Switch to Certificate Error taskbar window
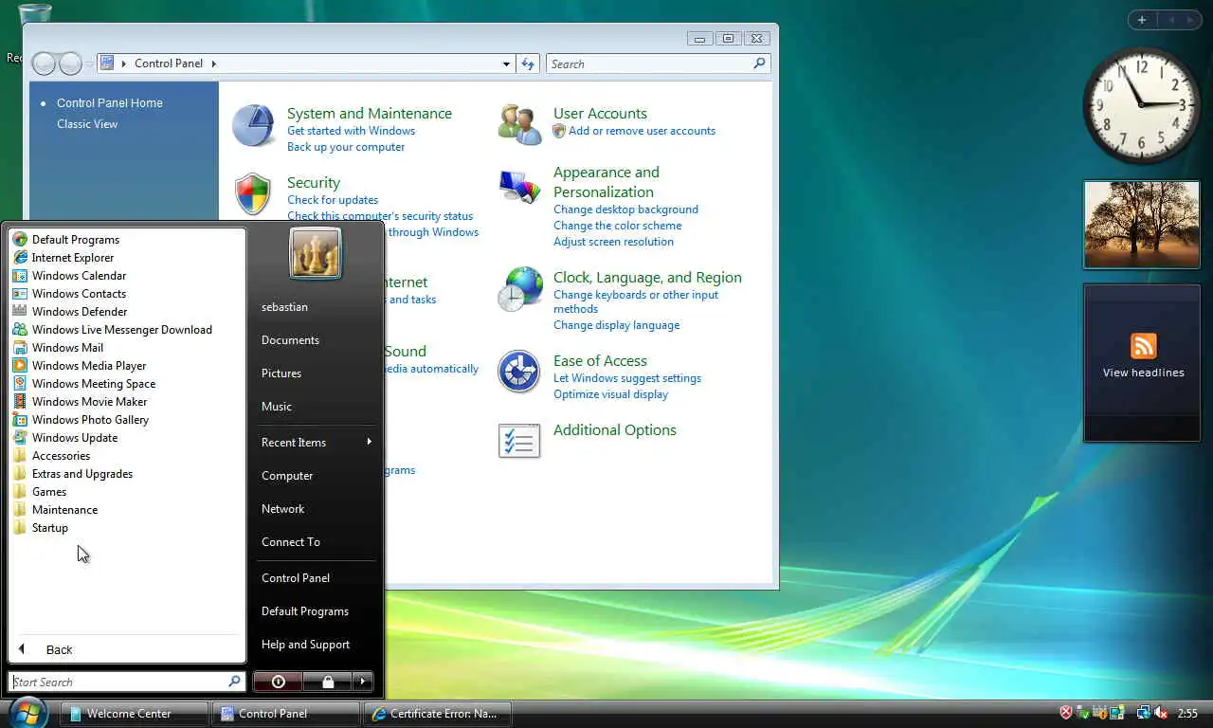This screenshot has height=728, width=1213. pyautogui.click(x=438, y=714)
